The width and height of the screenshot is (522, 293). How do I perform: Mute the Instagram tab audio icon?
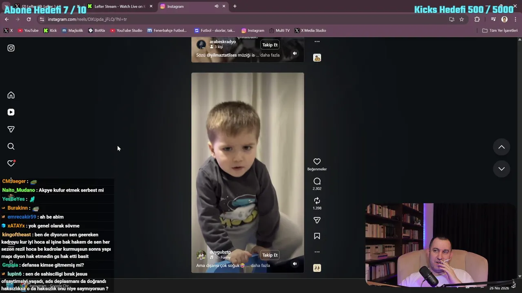217,6
